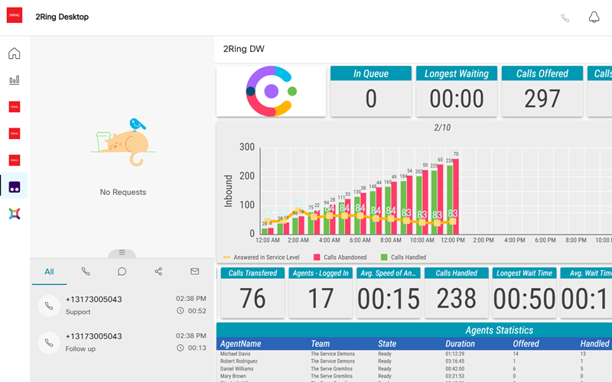The image size is (612, 382).
Task: Toggle Answered in Service Level legend item
Action: 261,257
